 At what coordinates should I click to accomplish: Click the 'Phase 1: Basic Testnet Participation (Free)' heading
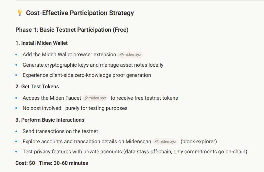[72, 30]
